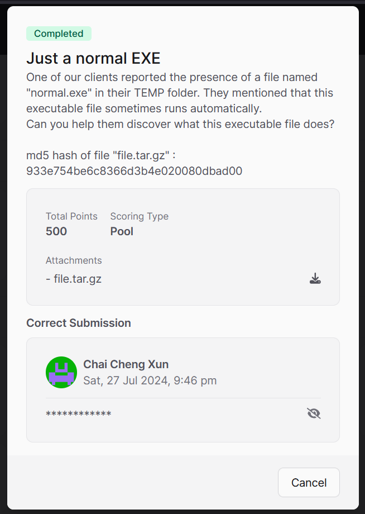
Task: Click the Pool scoring type value
Action: [122, 231]
